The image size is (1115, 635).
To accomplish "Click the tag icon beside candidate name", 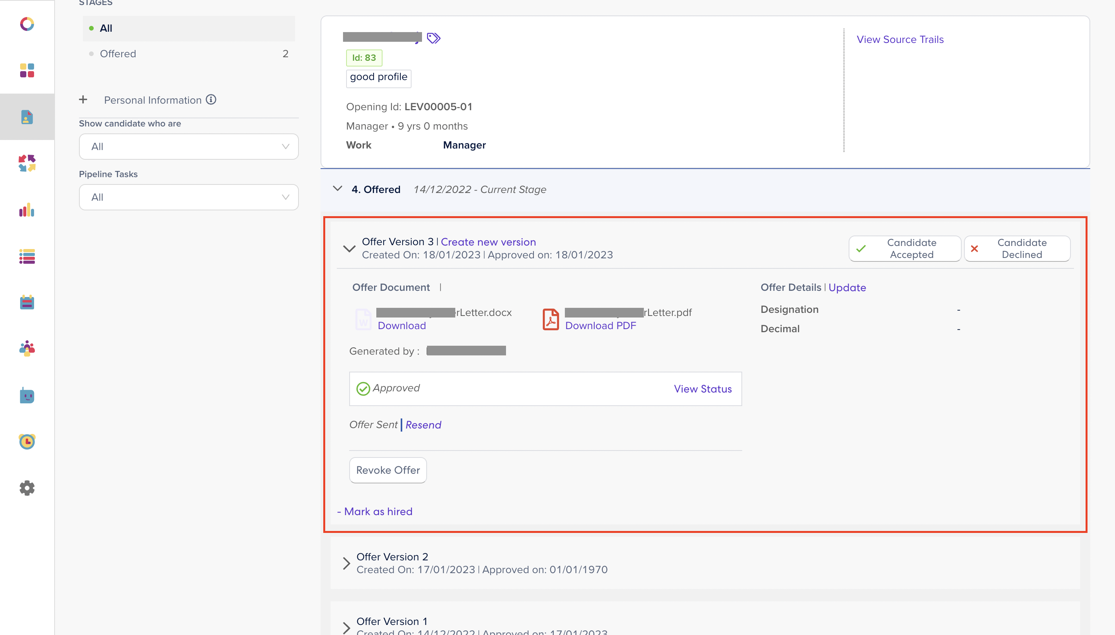I will 434,38.
